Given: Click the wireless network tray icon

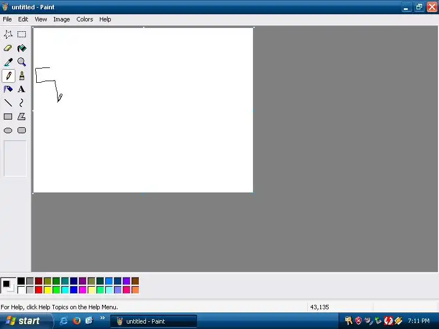Looking at the screenshot, I should pos(368,321).
